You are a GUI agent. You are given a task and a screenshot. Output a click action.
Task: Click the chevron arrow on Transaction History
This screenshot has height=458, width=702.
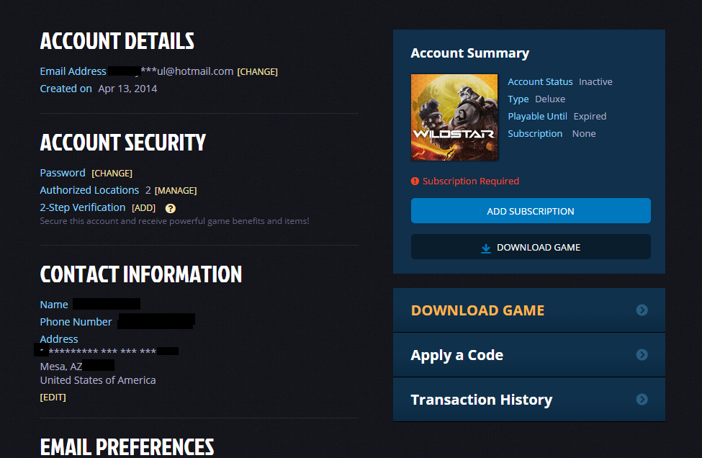click(x=642, y=400)
